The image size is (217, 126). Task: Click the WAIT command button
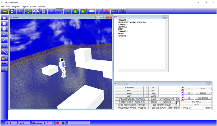pyautogui.click(x=203, y=89)
